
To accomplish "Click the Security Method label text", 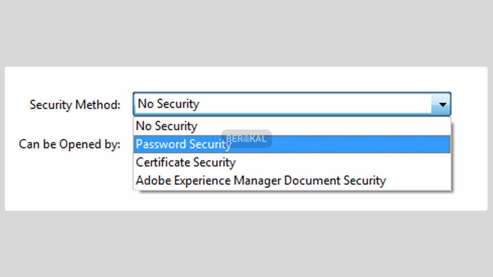I will click(75, 105).
